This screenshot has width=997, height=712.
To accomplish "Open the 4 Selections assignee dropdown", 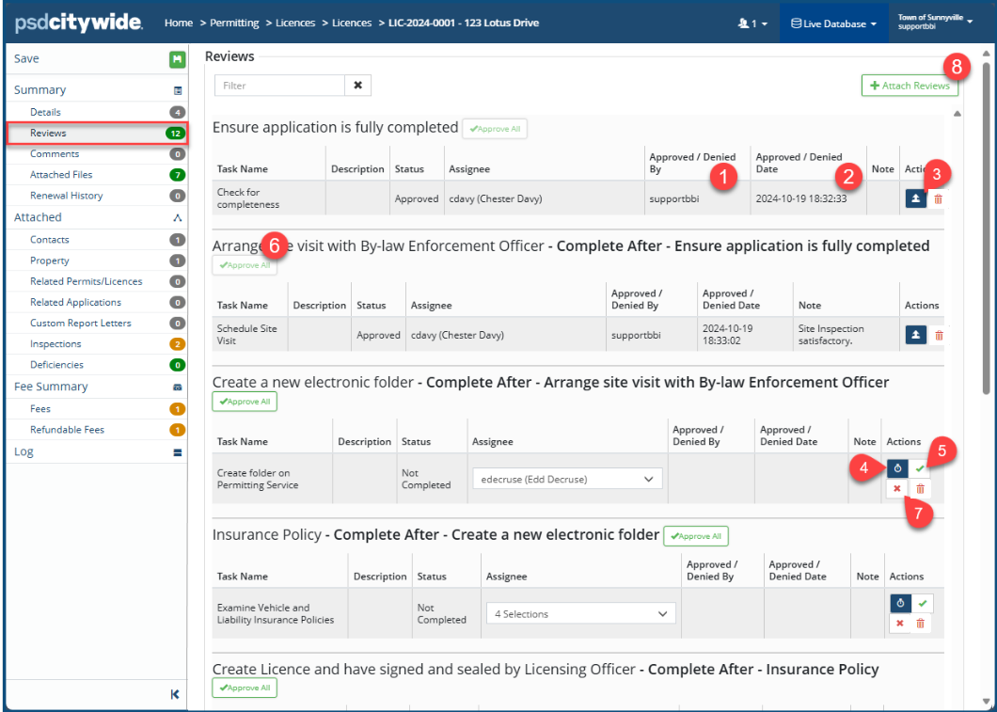I will (580, 614).
